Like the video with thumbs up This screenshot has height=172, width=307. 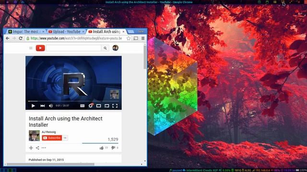click(x=102, y=148)
